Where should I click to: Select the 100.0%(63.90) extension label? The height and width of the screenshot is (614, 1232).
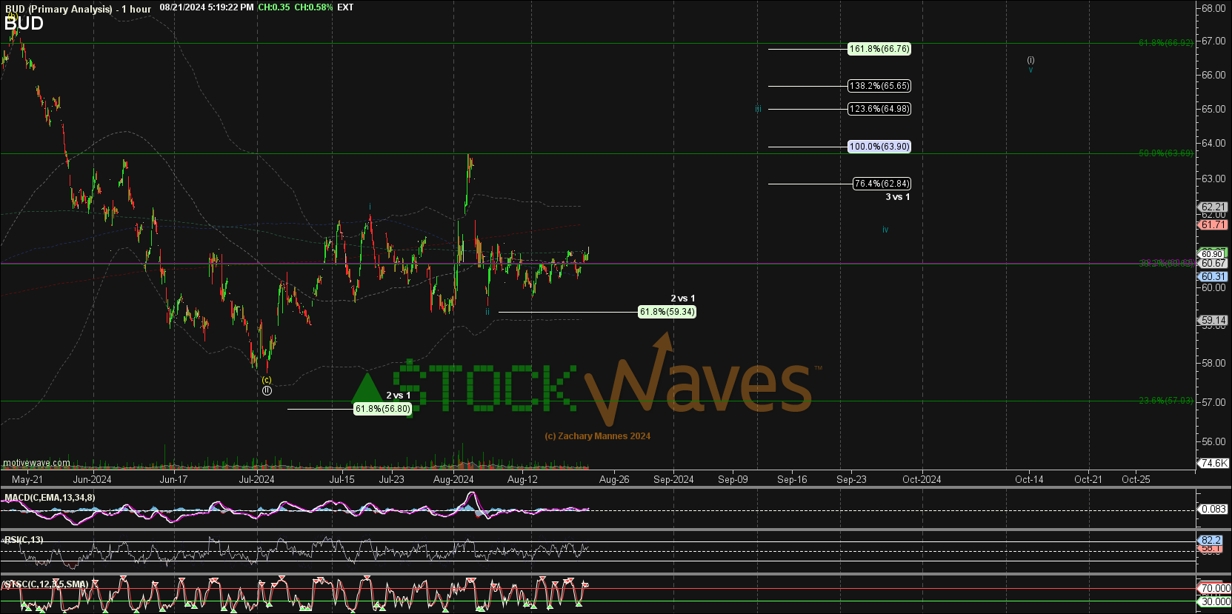tap(879, 147)
